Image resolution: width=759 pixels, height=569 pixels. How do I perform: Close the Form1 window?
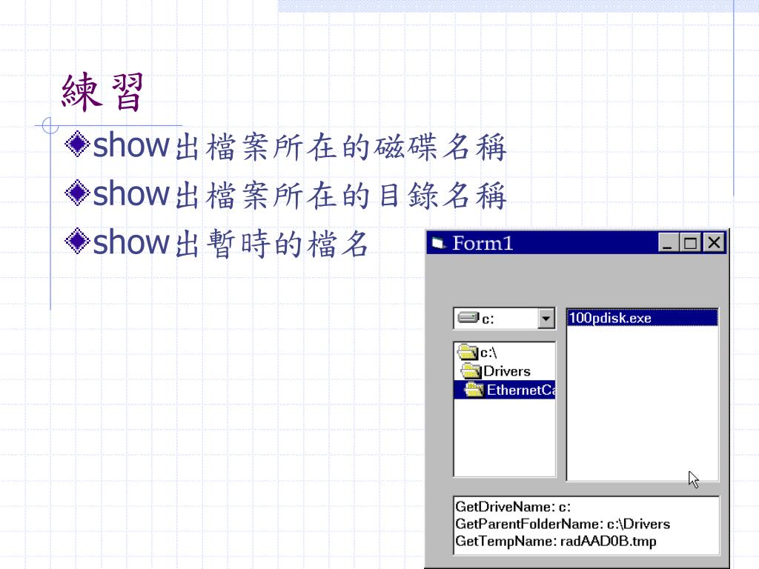tap(714, 242)
